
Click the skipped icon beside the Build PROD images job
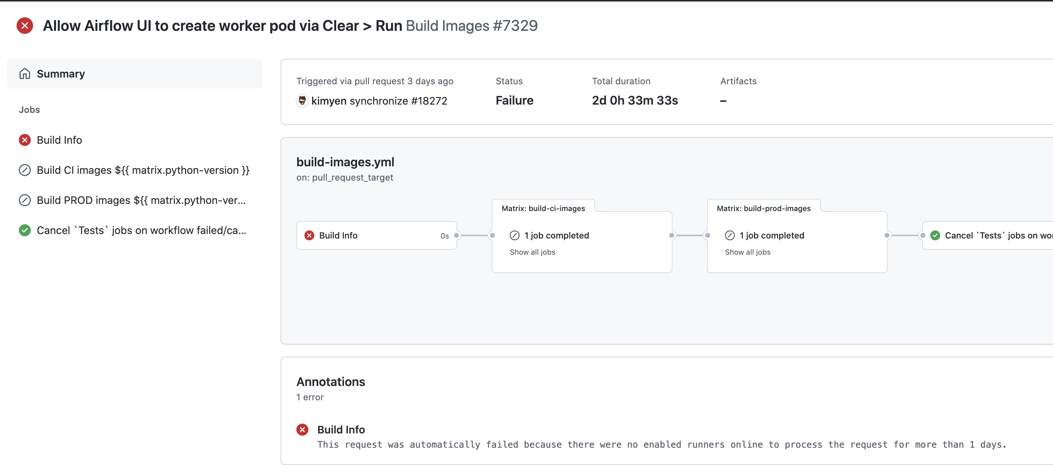click(24, 201)
